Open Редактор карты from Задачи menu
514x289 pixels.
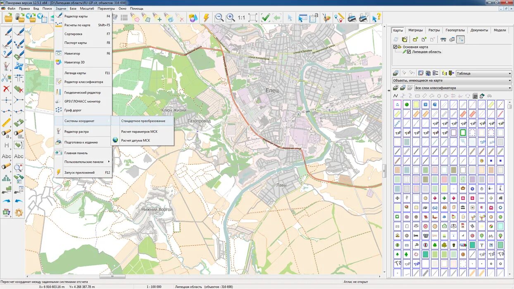pyautogui.click(x=83, y=16)
